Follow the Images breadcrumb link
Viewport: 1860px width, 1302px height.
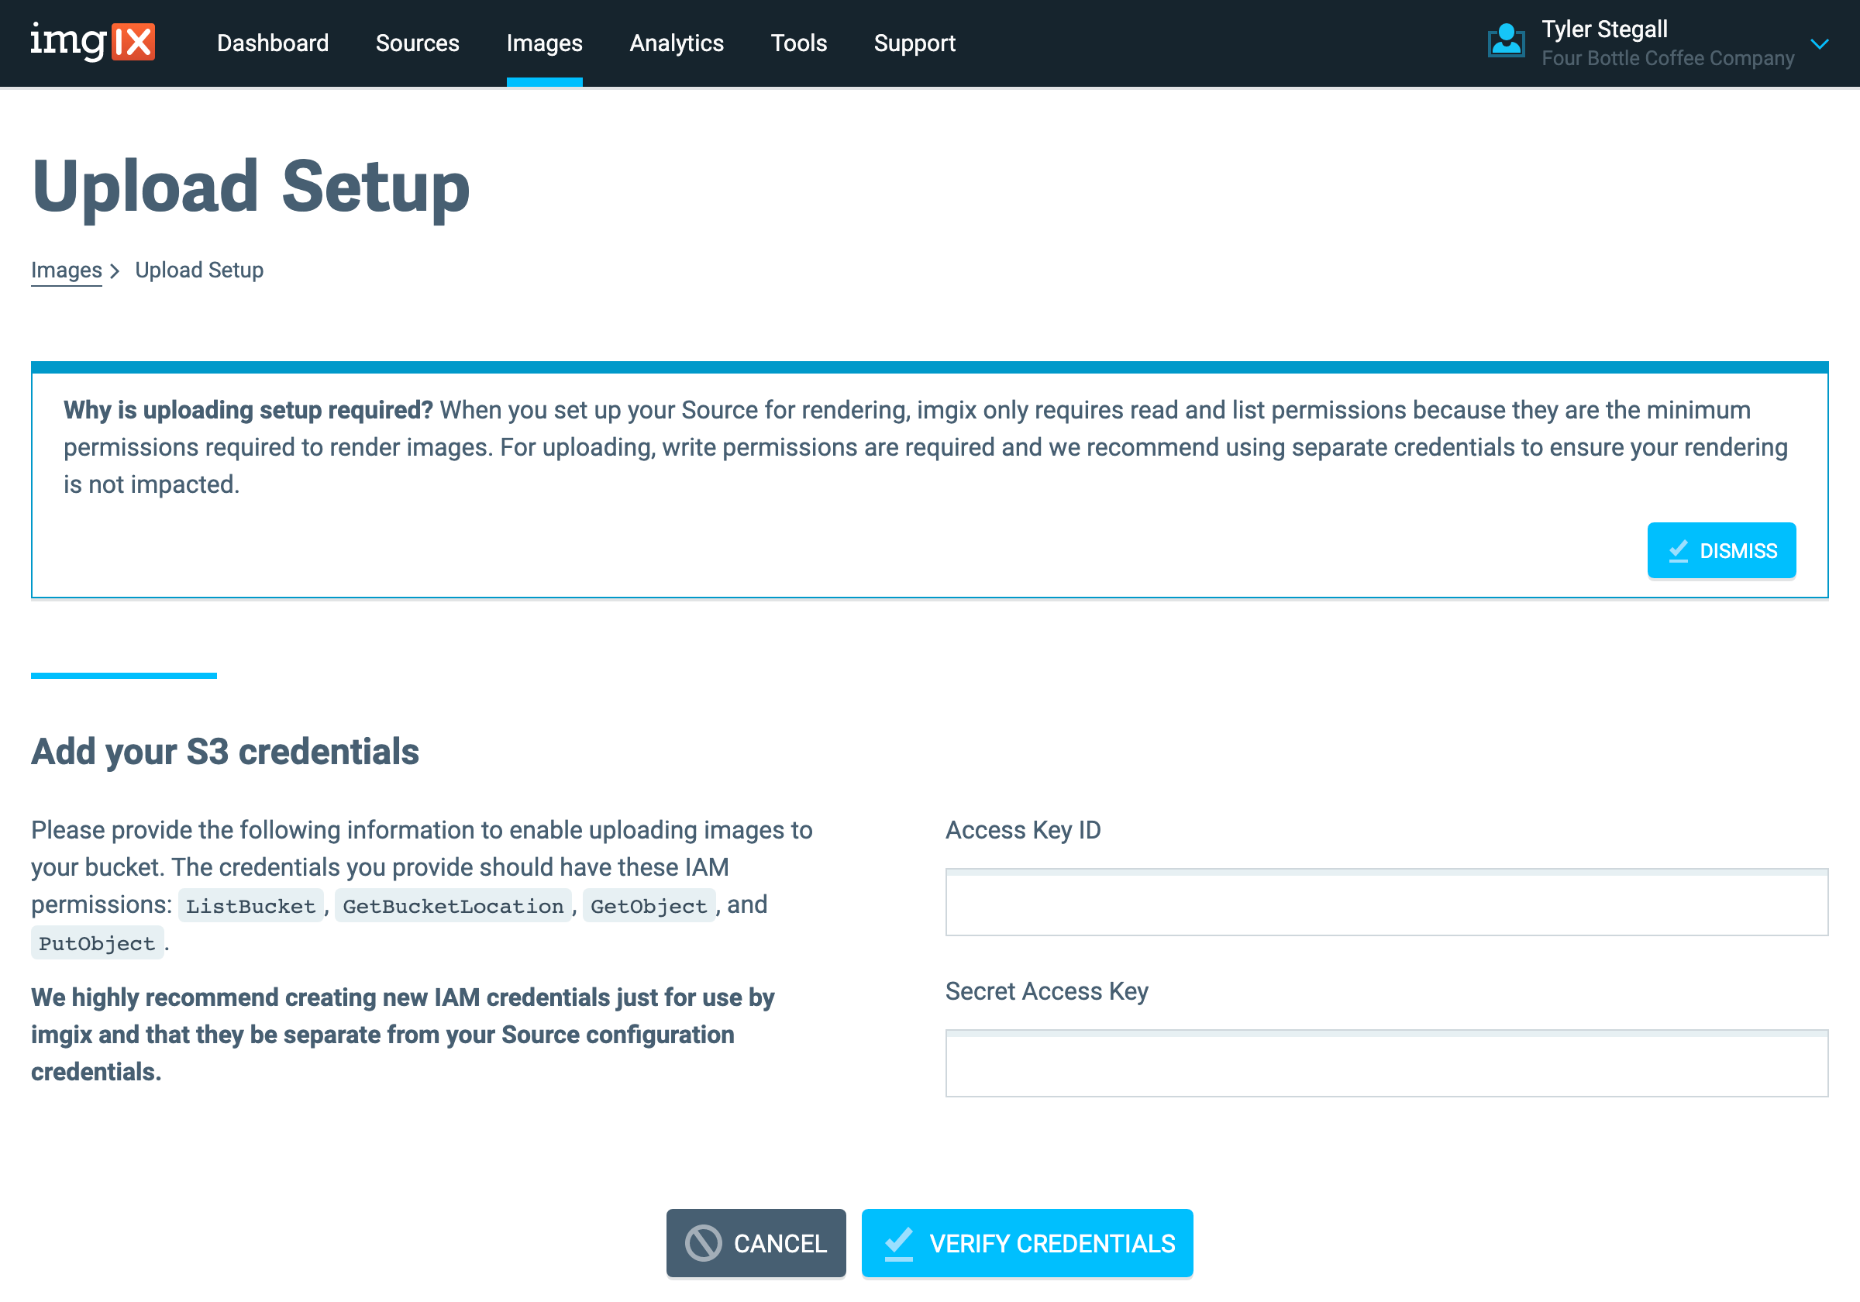point(66,270)
